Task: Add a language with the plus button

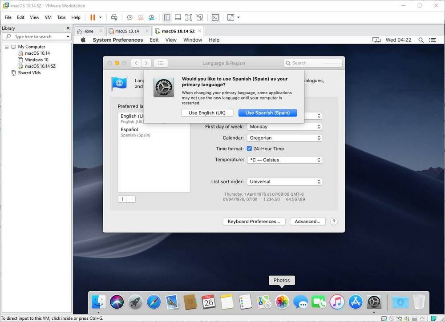Action: 122,199
